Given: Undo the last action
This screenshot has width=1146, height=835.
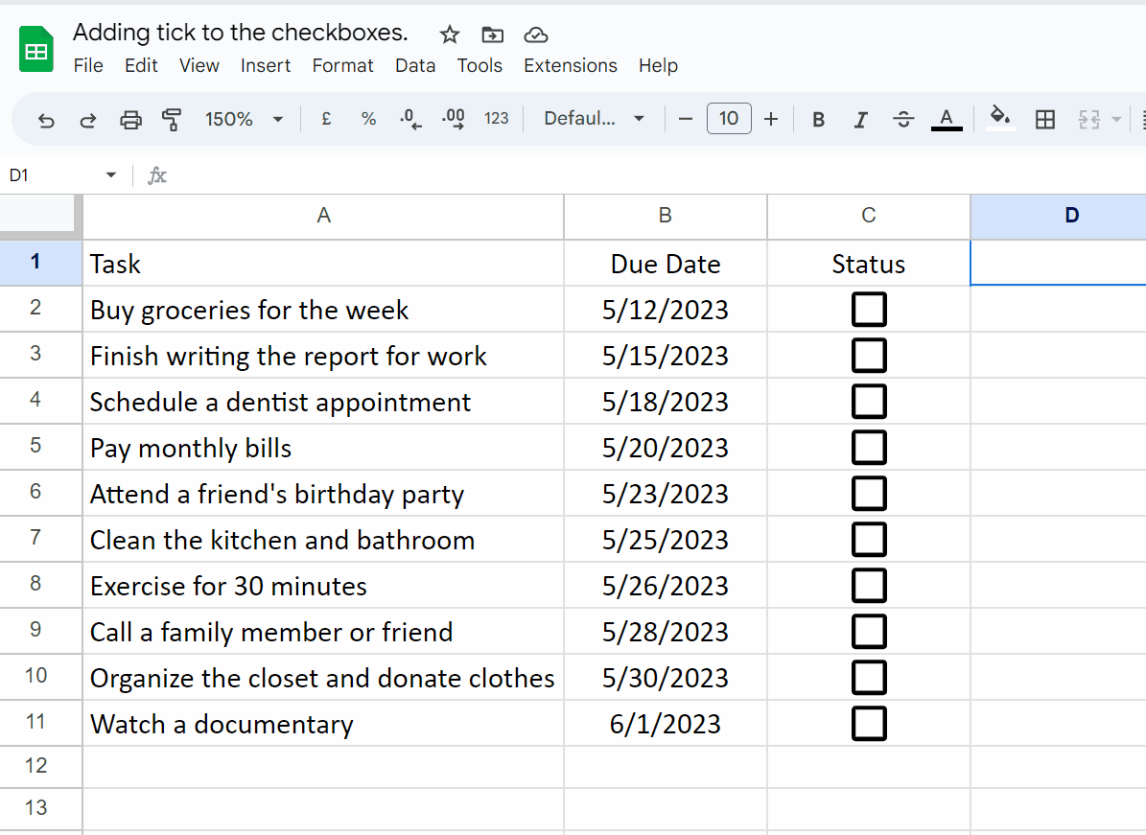Looking at the screenshot, I should pos(46,118).
